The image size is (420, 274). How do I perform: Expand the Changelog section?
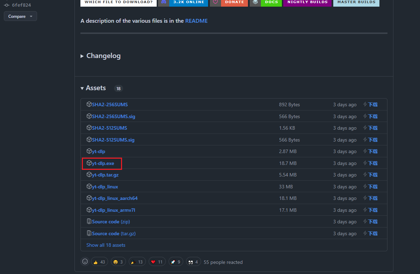click(x=100, y=56)
